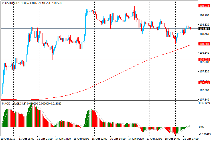
Task: Select the 108.288 horizontal level label
Action: (204, 44)
